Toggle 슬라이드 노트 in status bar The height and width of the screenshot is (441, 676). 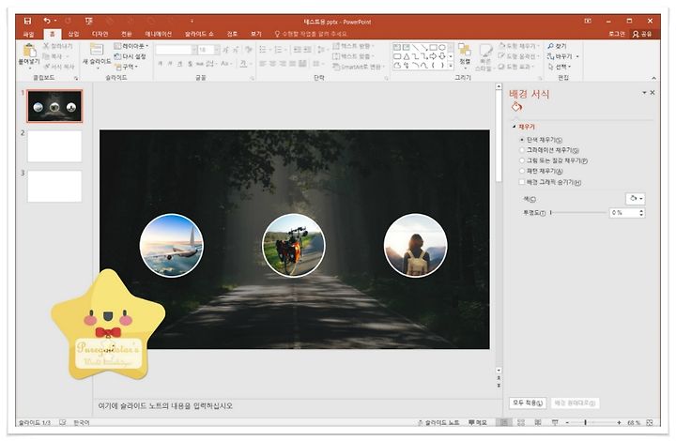point(438,422)
